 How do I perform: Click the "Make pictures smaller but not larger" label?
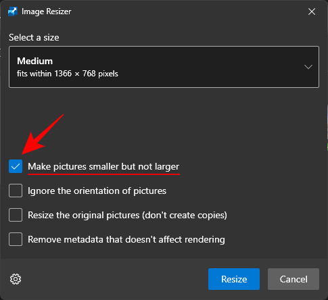[103, 167]
